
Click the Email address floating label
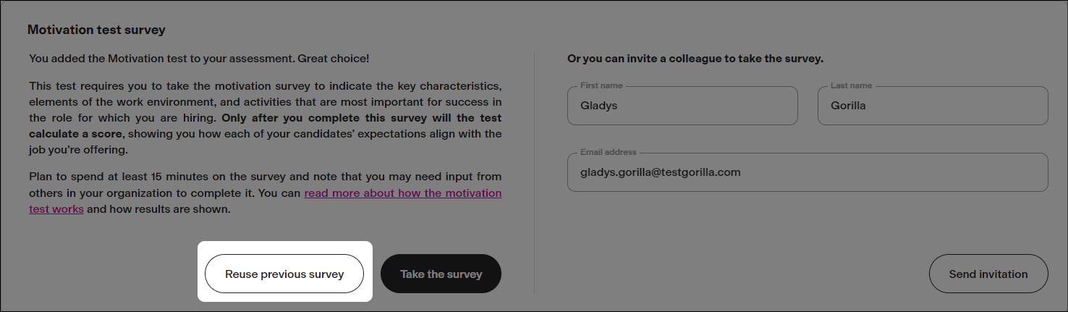point(608,153)
